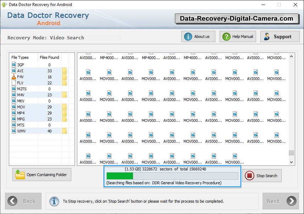Sort by Files Found column header

tap(49, 57)
